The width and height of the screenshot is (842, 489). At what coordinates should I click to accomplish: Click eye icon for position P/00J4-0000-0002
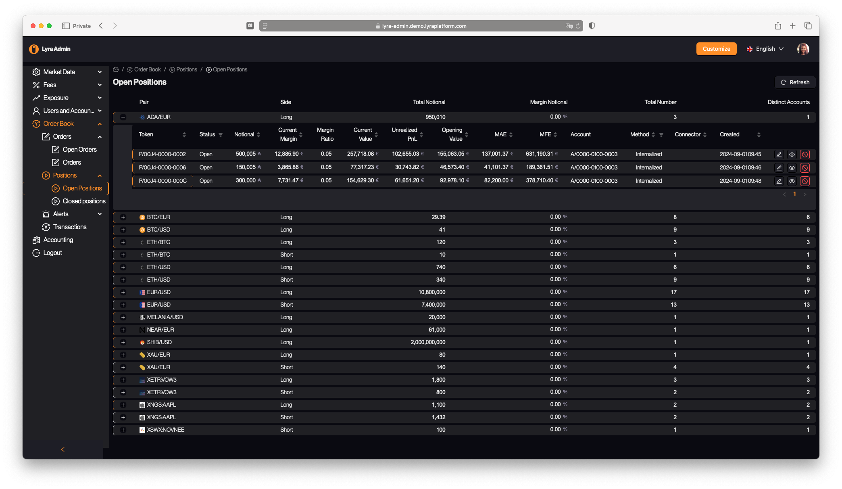point(792,155)
